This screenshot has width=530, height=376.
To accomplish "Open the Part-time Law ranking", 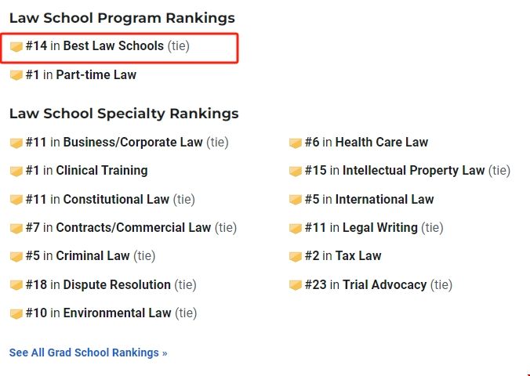I will click(x=96, y=75).
